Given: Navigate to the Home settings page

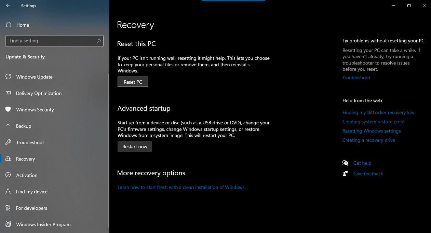Looking at the screenshot, I should click(x=23, y=25).
